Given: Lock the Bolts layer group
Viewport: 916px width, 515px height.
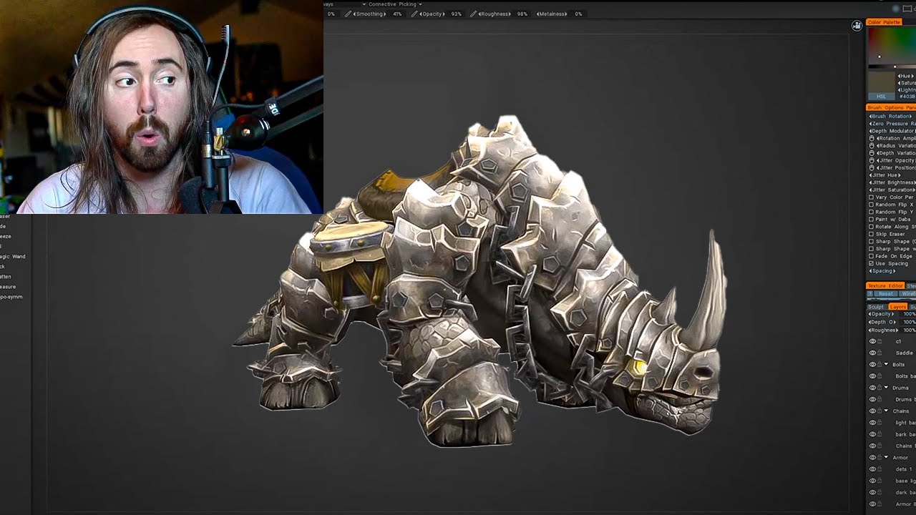Looking at the screenshot, I should pyautogui.click(x=880, y=365).
